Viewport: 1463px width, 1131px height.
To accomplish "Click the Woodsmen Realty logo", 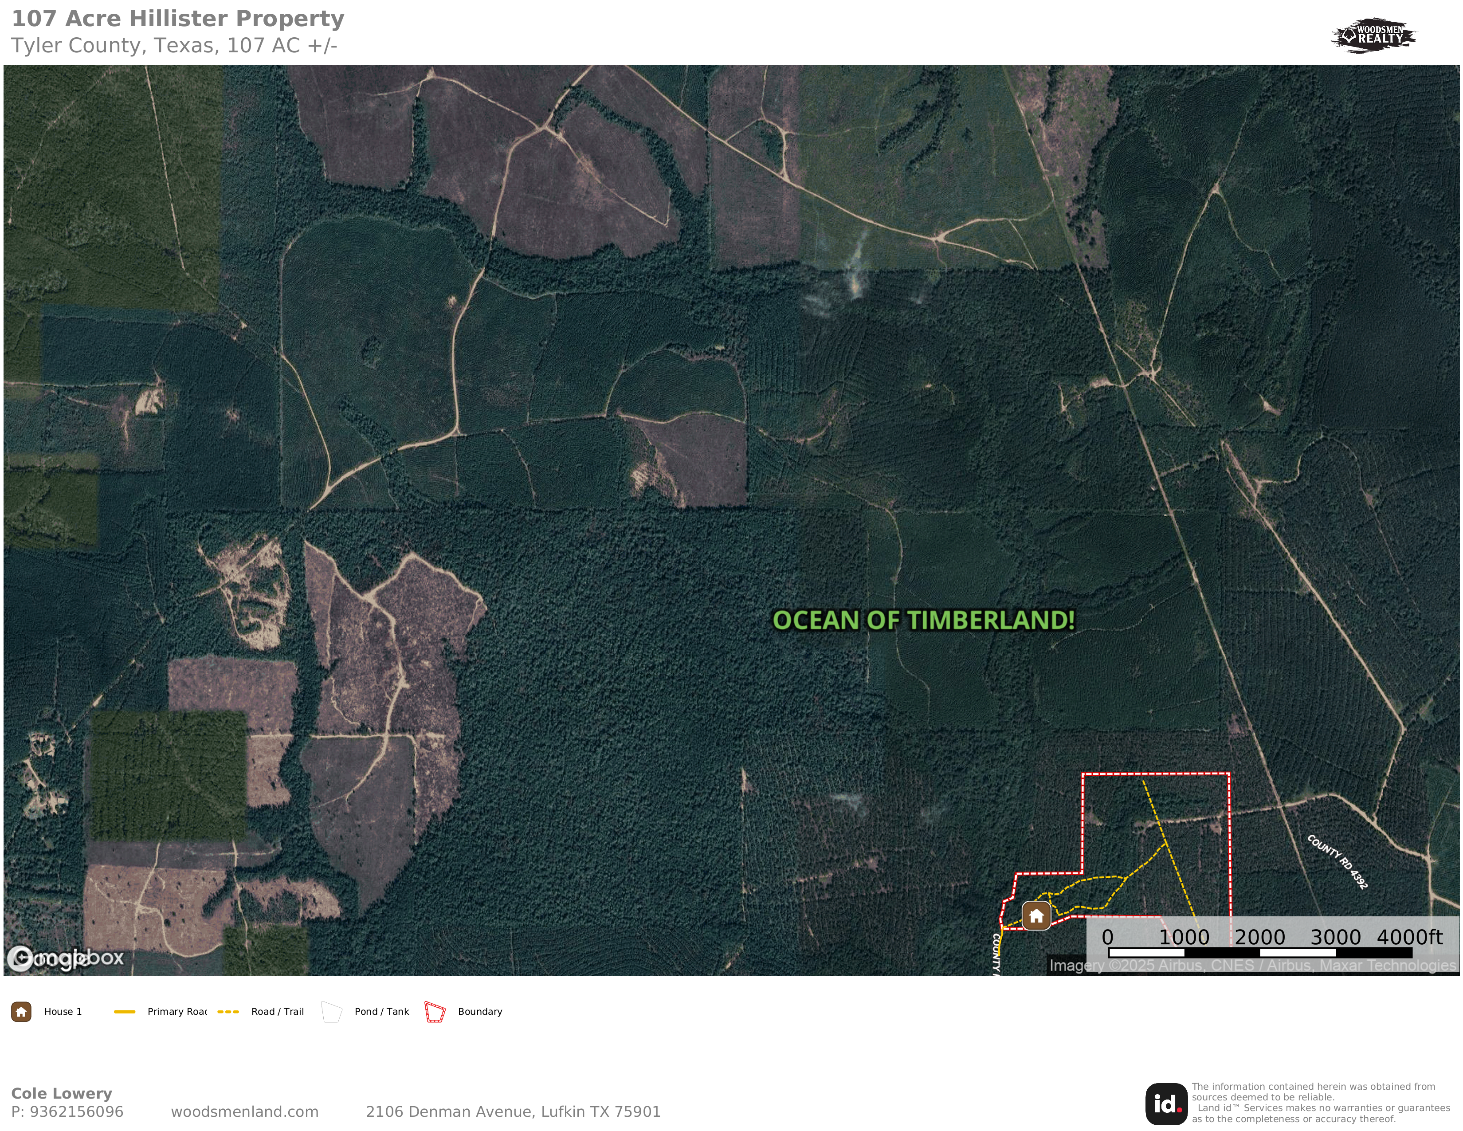I will [x=1373, y=35].
